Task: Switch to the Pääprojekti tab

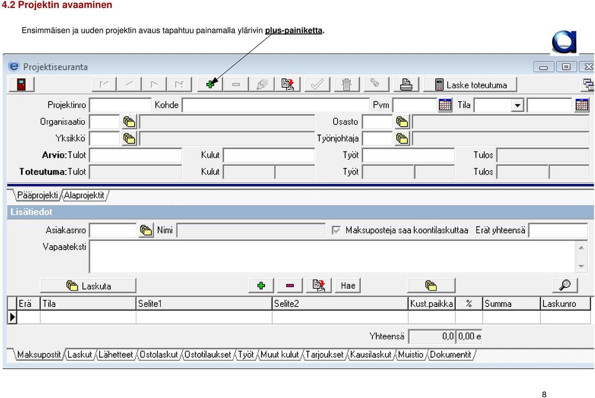Action: [x=38, y=195]
